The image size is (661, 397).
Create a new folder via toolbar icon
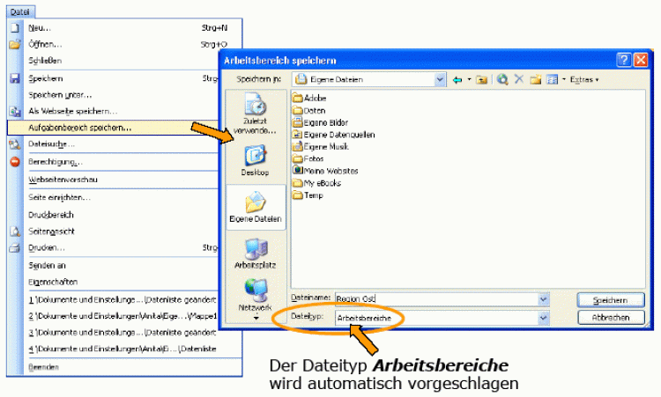[535, 80]
